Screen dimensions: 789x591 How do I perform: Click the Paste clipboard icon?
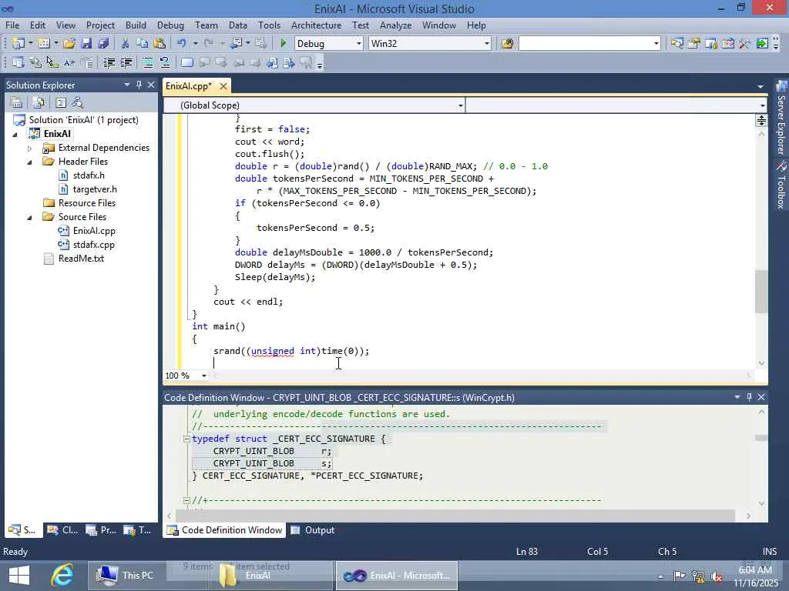pyautogui.click(x=159, y=43)
